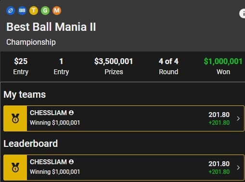Viewport: 245px width, 182px height.
Task: Open the info icon at top right
Action: [x=243, y=13]
